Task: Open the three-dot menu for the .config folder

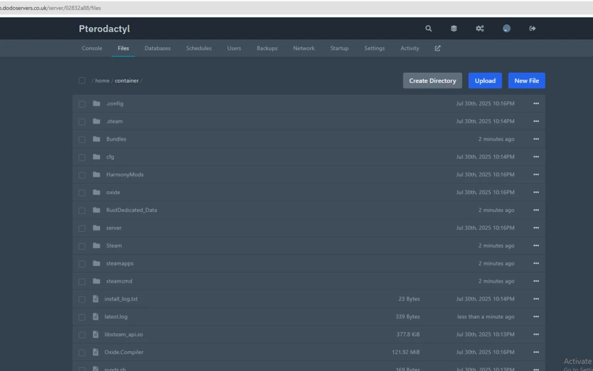Action: 536,103
